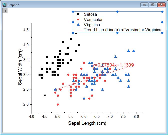Click the Trend Line (Linear) legend entry text

click(x=122, y=30)
